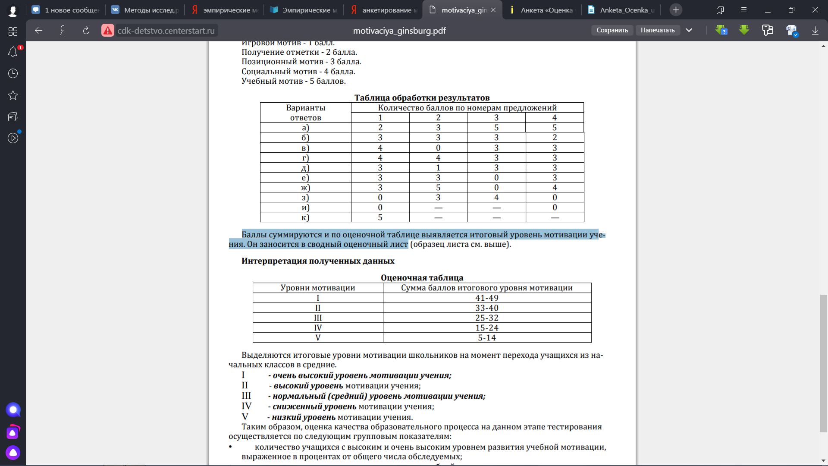The image size is (828, 466).
Task: Switch to '1 новое сообщение' tab
Action: (x=66, y=10)
